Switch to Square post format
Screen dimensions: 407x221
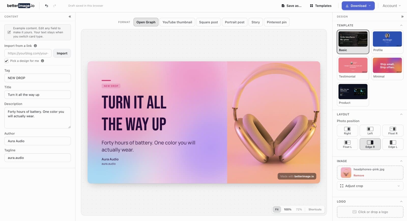(x=208, y=22)
